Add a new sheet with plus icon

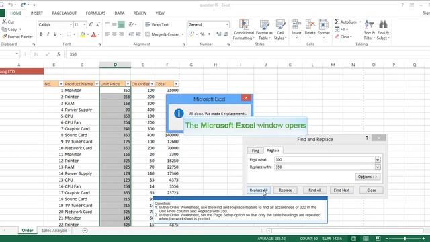(85, 231)
